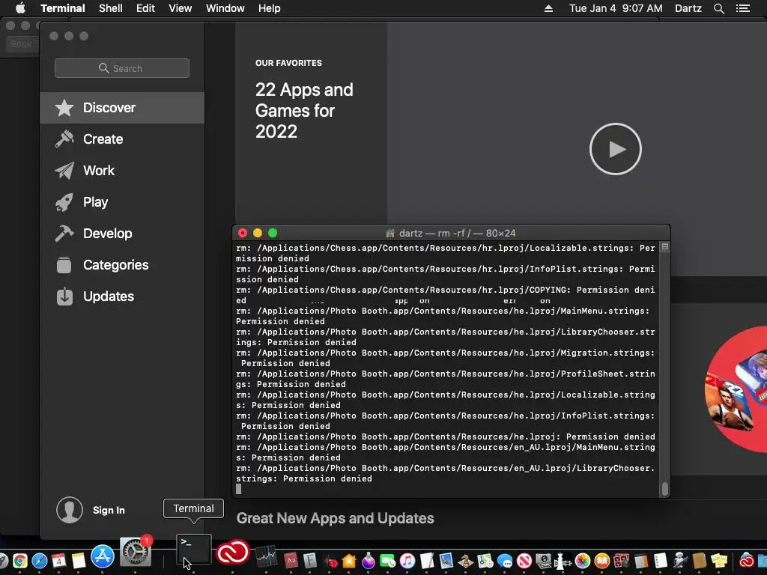Screen dimensions: 767x575
Task: Open the View menu
Action: coord(180,8)
